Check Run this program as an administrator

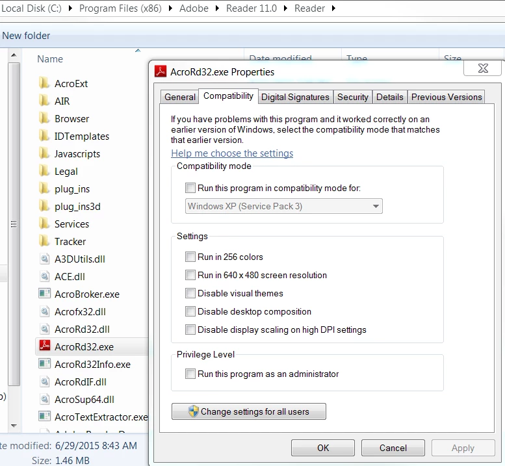point(190,374)
